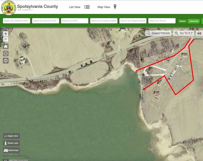Switch search mode to Advanced
This screenshot has height=161, width=203.
coord(194,21)
